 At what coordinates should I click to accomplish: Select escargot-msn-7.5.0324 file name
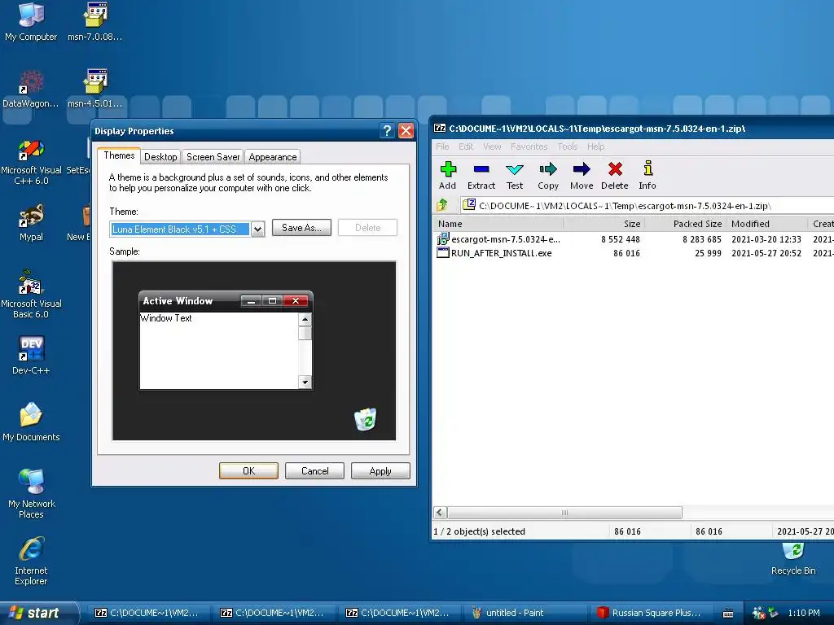tap(505, 239)
